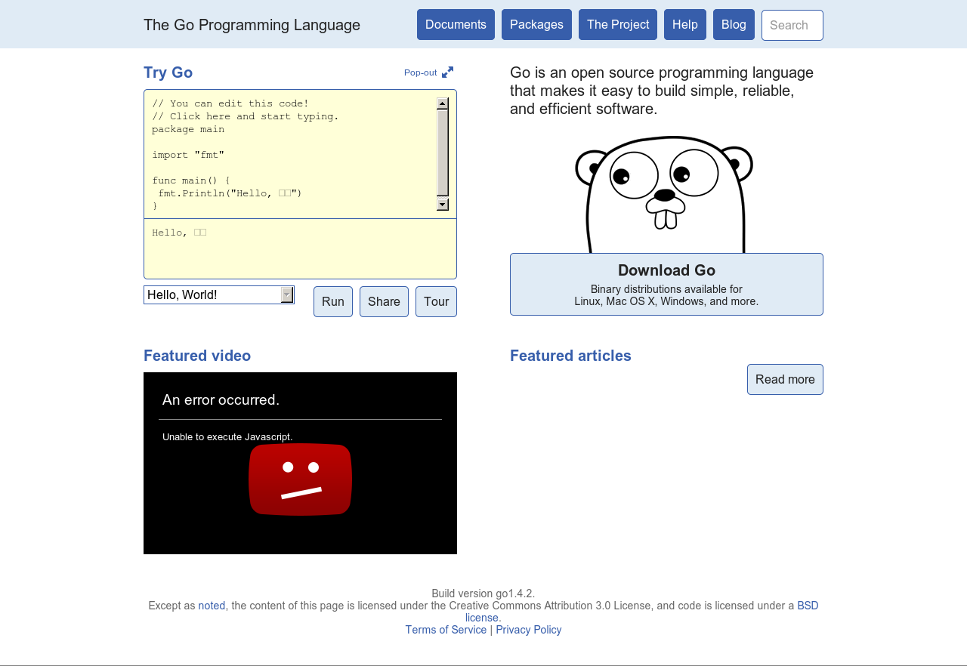
Task: Click the Try Go heading
Action: 168,72
